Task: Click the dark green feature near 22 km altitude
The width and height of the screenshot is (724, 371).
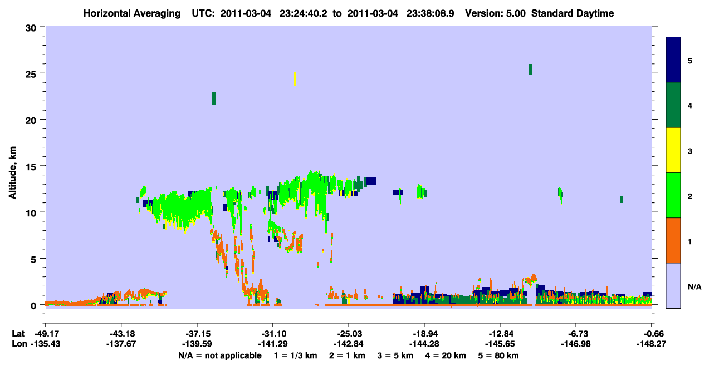Action: click(x=214, y=98)
